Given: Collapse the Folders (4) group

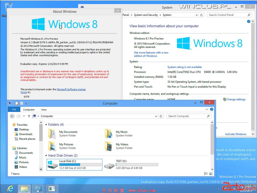Looking at the screenshot, I should pos(46,125).
